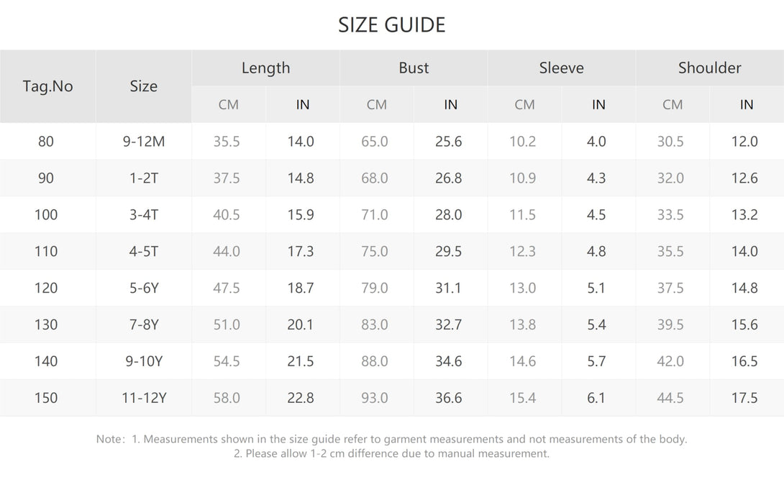Click the Sleeve header cell
The height and width of the screenshot is (477, 784).
click(x=562, y=68)
